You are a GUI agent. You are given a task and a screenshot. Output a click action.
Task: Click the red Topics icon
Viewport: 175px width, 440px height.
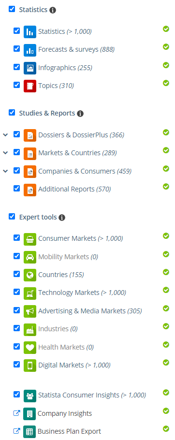[29, 86]
